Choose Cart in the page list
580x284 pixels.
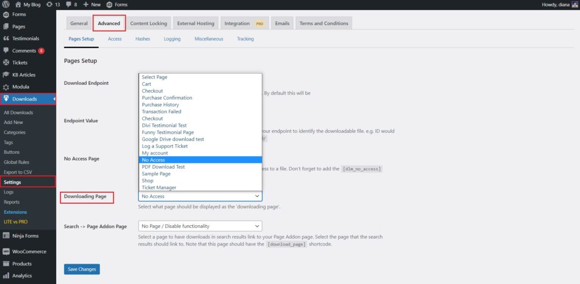(x=200, y=84)
